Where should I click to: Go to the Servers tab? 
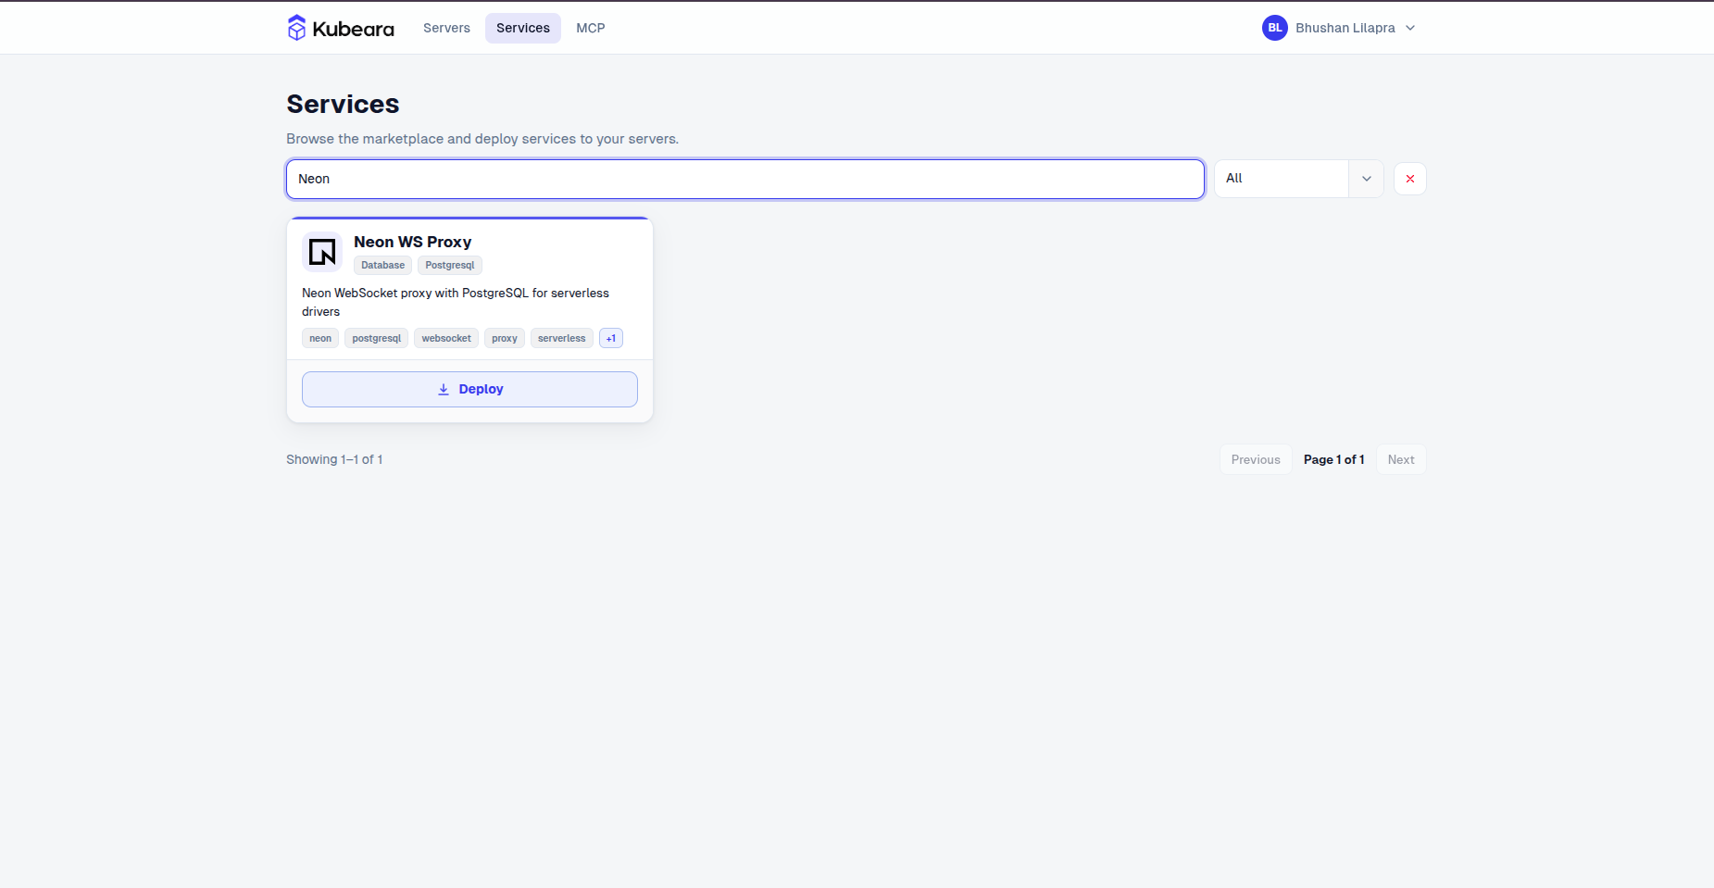(446, 28)
